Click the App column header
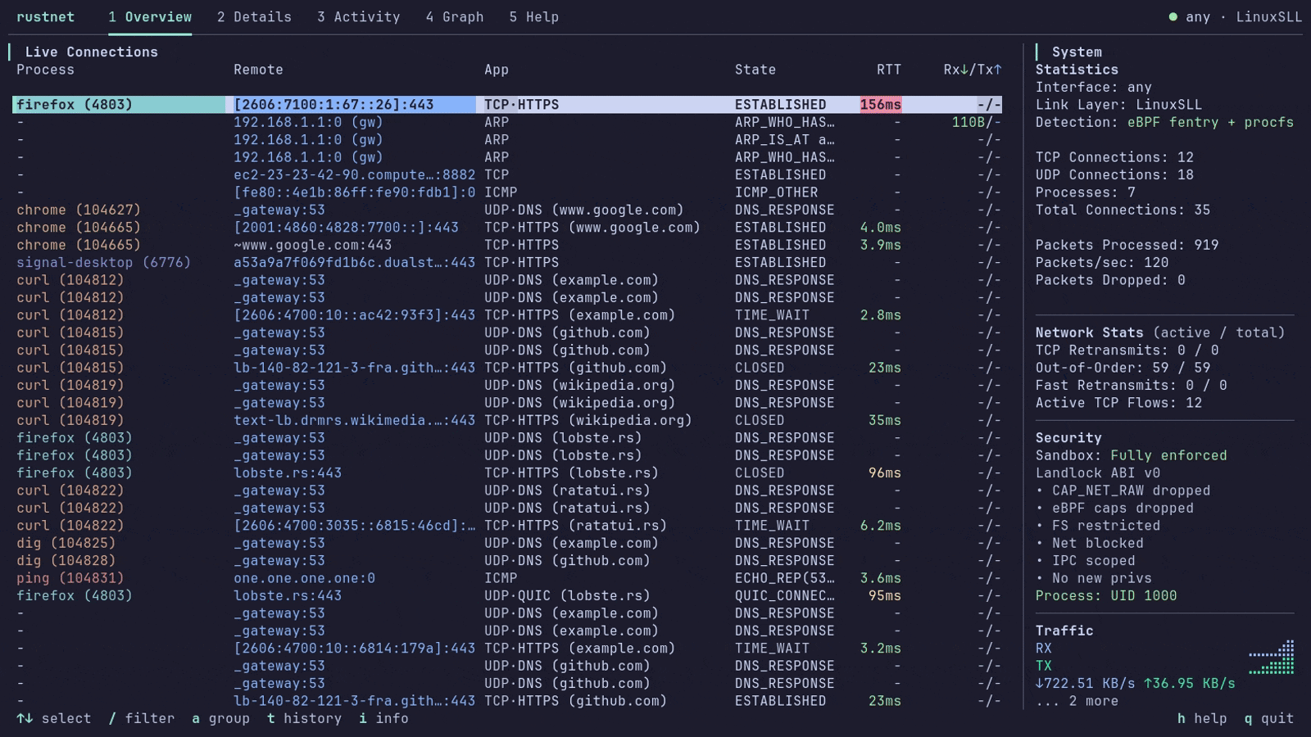Screen dimensions: 1311x737 (x=497, y=70)
